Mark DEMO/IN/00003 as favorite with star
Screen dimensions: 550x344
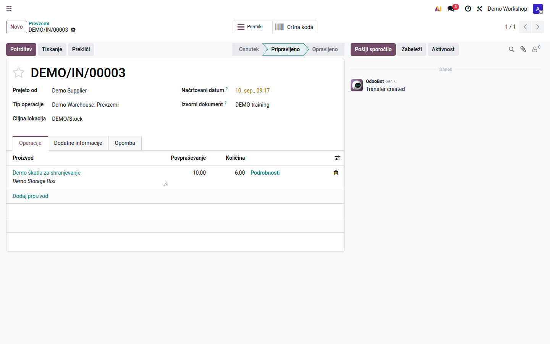18,72
